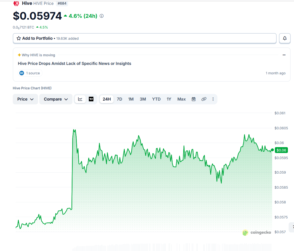Screen dimensions: 294x251
Task: Click the 1 month ago timestamp
Action: 275,73
